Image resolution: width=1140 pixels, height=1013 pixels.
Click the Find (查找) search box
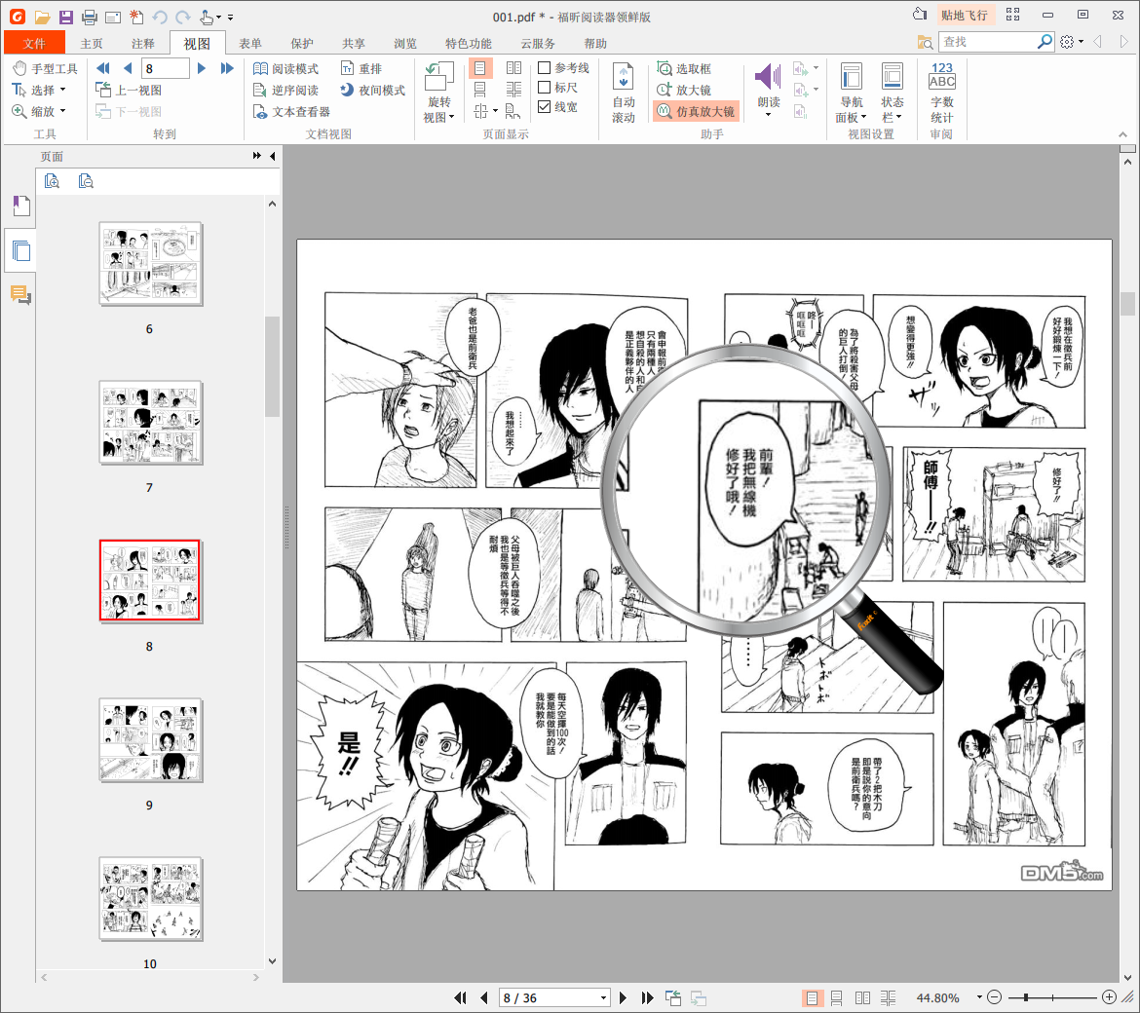[987, 42]
